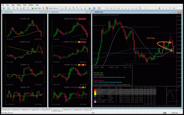Screen dimensions: 184x115
Task: Zoom in on the chart
Action: 74,8
